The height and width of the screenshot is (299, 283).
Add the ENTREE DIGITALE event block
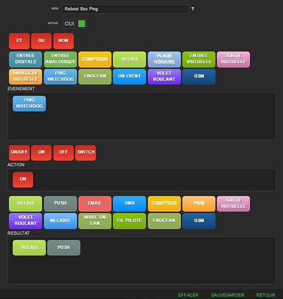(26, 59)
